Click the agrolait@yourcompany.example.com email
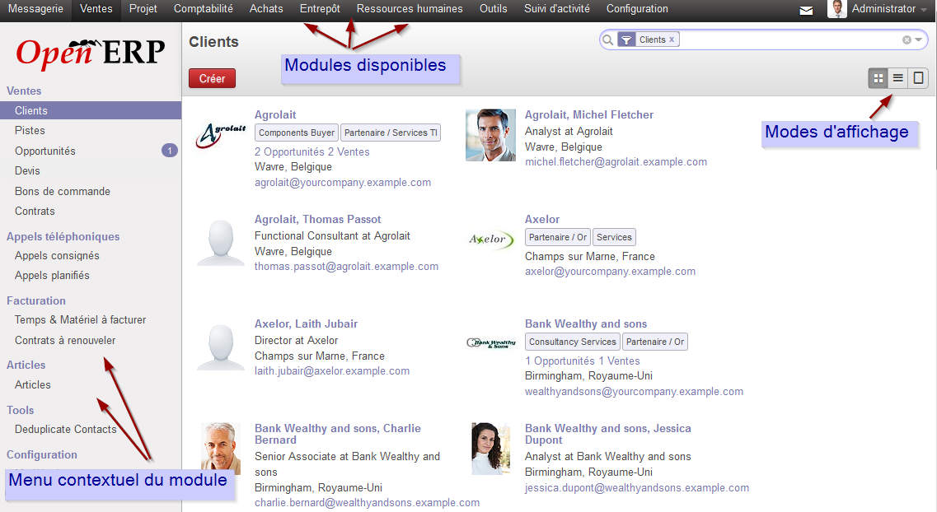Image resolution: width=937 pixels, height=512 pixels. pyautogui.click(x=343, y=183)
